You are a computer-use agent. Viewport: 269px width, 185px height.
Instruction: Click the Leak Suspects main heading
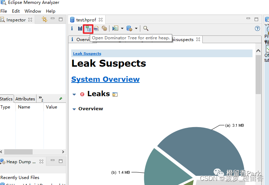(109, 63)
